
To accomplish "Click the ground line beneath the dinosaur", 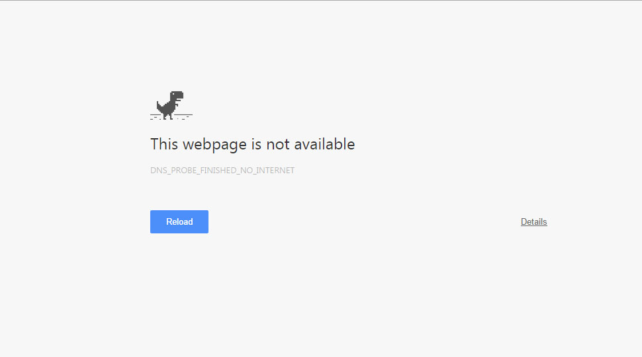I will pyautogui.click(x=171, y=116).
